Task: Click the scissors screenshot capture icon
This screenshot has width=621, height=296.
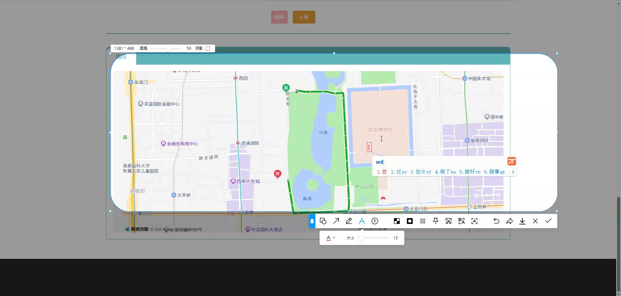Action: (x=449, y=221)
